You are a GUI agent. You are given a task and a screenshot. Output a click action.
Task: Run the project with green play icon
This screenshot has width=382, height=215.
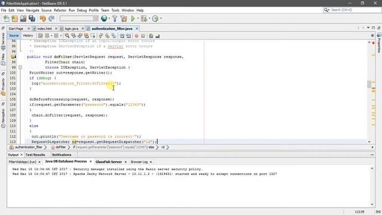133,19
